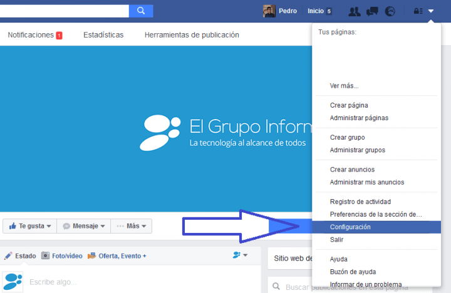Select the Oferta, Evento + option
This screenshot has height=293, width=451.
tap(117, 255)
